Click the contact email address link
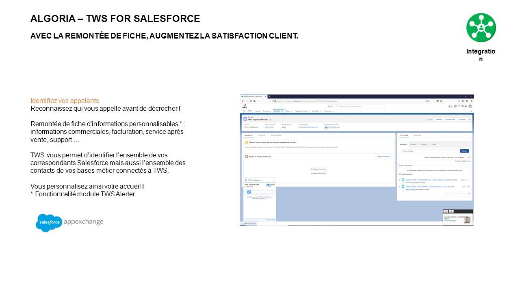Viewport: 520px width, 292px height. [x=308, y=127]
